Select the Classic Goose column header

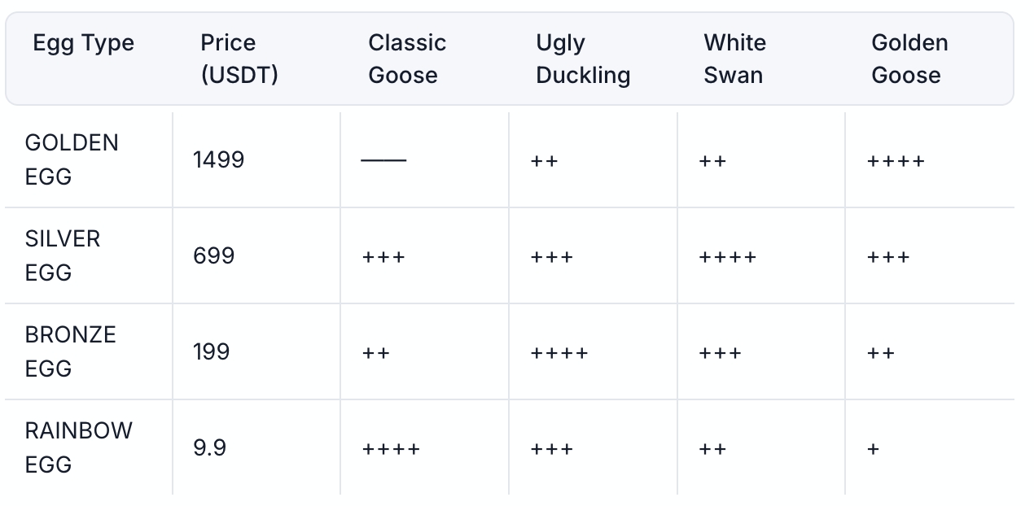click(x=407, y=59)
